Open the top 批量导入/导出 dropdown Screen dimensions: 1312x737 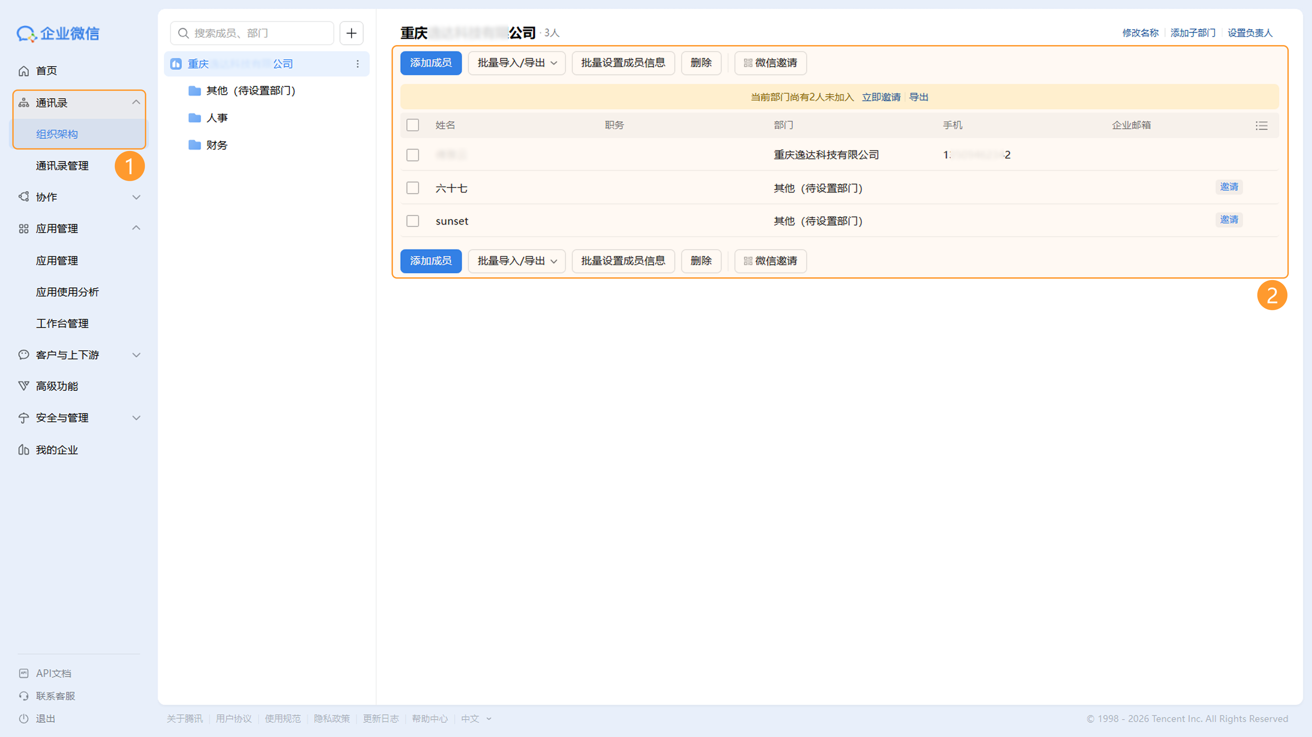[x=517, y=63]
